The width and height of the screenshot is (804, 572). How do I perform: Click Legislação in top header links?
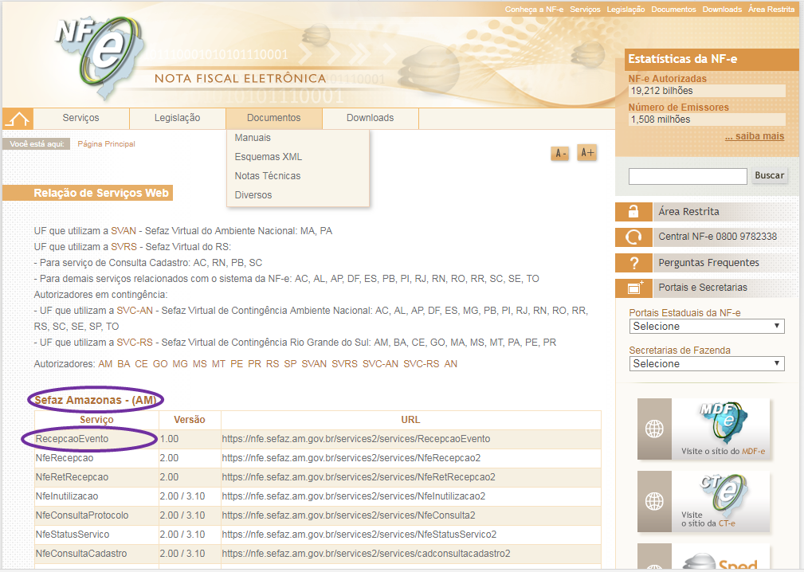tap(626, 10)
